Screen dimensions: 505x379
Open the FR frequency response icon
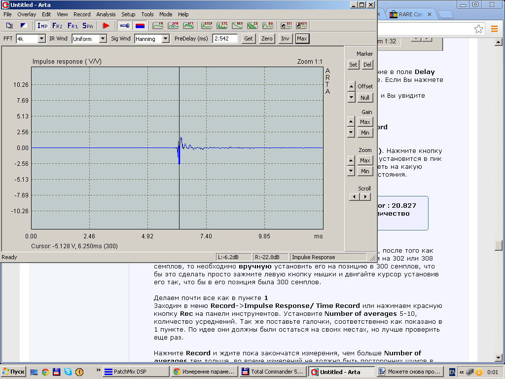(x=158, y=26)
